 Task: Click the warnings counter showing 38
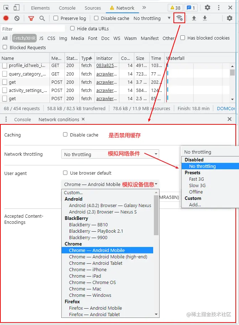coord(175,8)
